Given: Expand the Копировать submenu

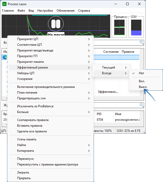Looking at the screenshot, I should click(x=50, y=151).
